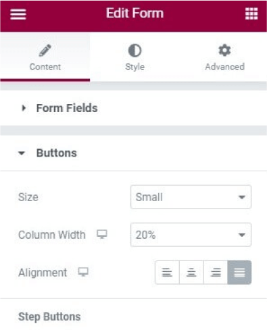Set button alignment to center
Screen dimensions: 267x330
(191, 273)
